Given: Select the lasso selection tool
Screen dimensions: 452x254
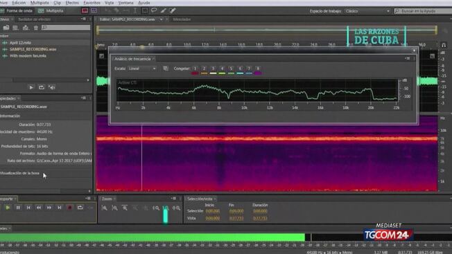Looking at the screenshot, I should coord(154,10).
